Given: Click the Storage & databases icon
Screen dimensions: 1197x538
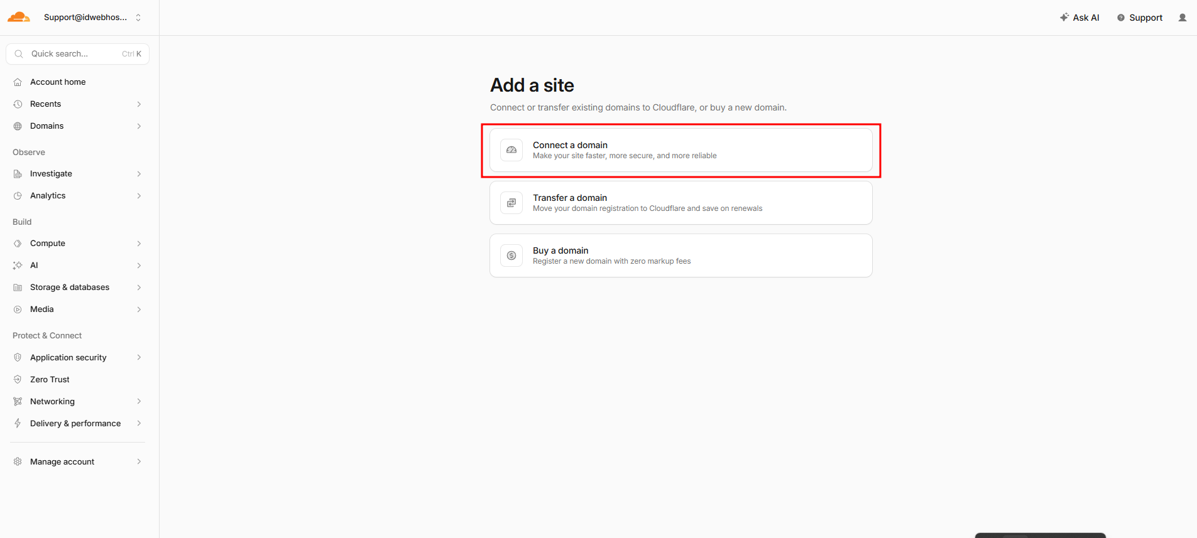Looking at the screenshot, I should tap(18, 288).
